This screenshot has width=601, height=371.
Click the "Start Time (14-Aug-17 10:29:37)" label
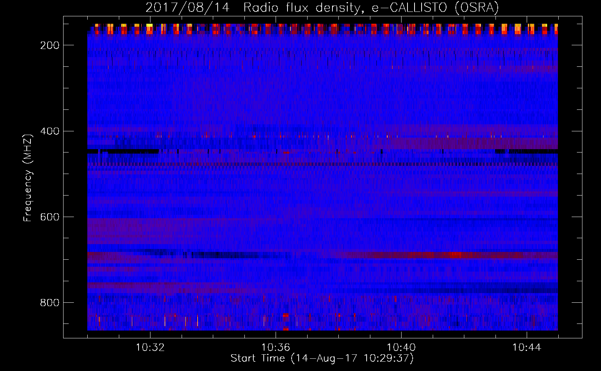tap(322, 358)
